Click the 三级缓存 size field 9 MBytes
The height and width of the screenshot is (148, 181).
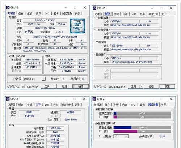pos(125,58)
